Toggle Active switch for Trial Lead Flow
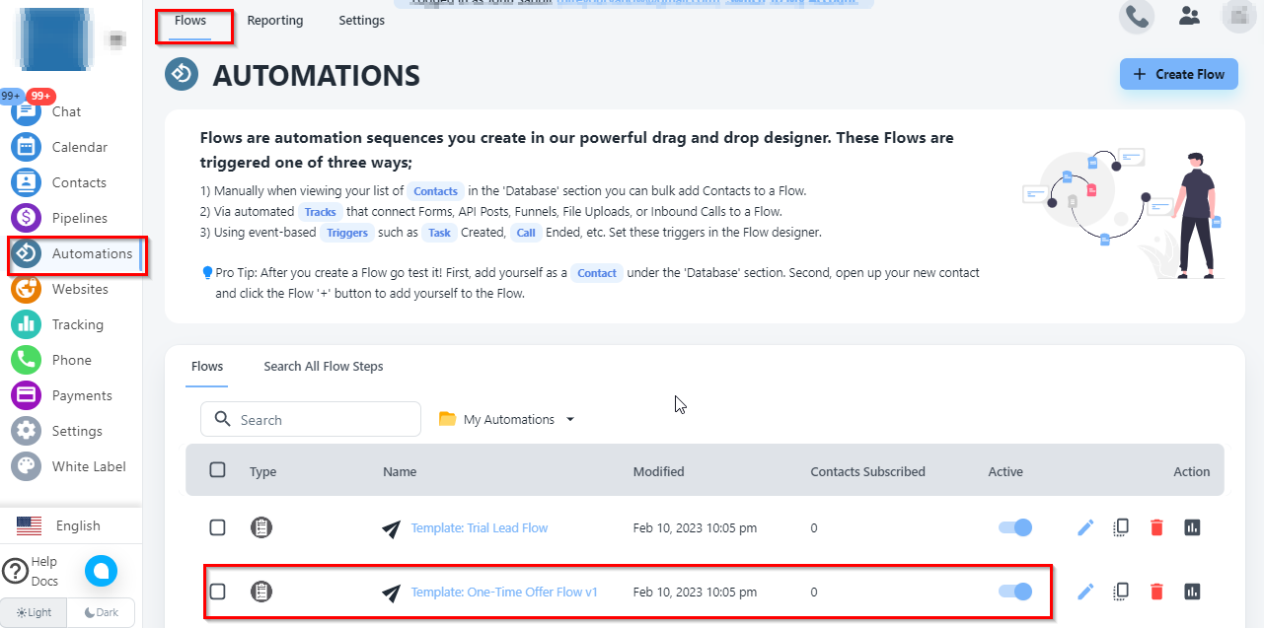 [1015, 527]
